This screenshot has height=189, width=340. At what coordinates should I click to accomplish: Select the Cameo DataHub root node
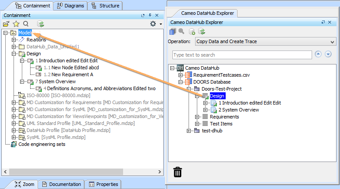coord(202,68)
